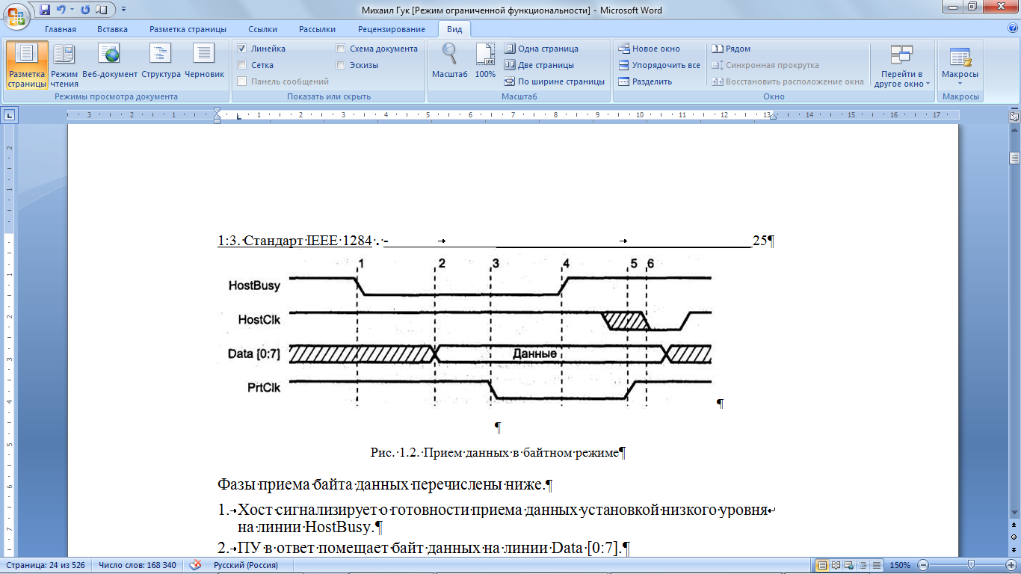This screenshot has width=1021, height=574.
Task: Click heading text Стандарт IEEE 1284
Action: click(x=308, y=241)
